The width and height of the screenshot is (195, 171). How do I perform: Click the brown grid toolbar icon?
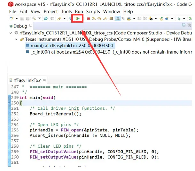point(111,19)
